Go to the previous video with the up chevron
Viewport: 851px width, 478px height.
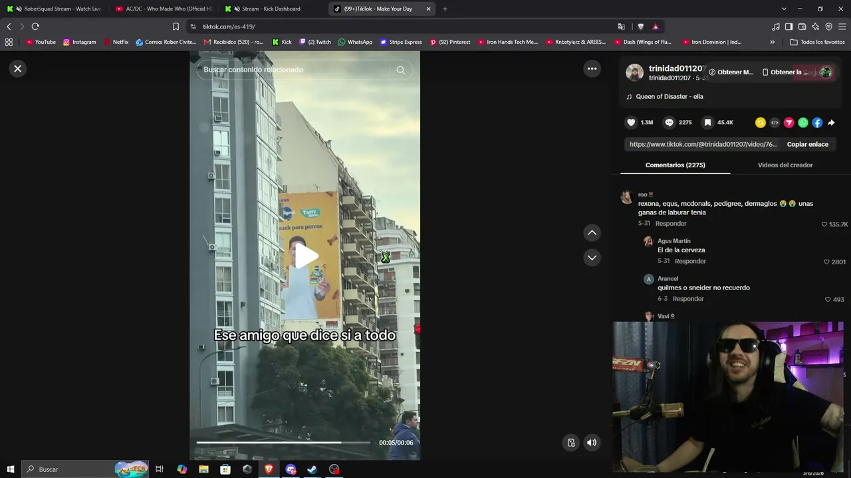(592, 233)
